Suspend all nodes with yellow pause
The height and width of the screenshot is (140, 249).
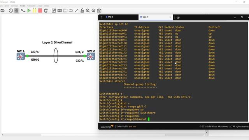point(35,10)
